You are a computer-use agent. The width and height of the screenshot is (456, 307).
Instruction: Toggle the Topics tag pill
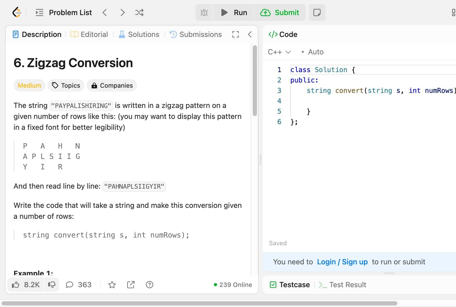click(66, 85)
